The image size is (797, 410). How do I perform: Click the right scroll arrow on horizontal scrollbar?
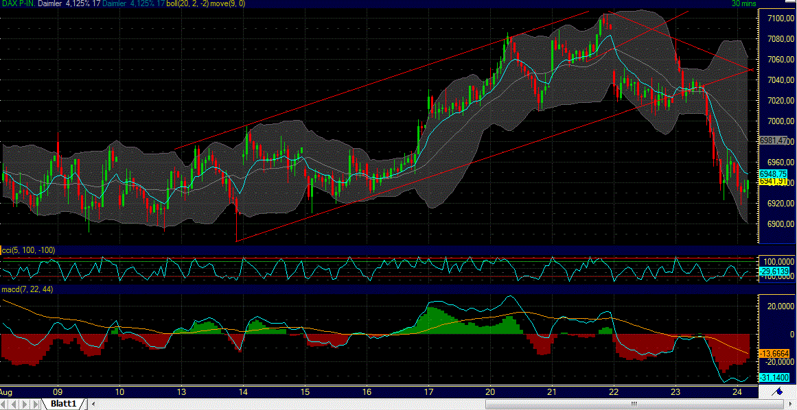pos(791,404)
